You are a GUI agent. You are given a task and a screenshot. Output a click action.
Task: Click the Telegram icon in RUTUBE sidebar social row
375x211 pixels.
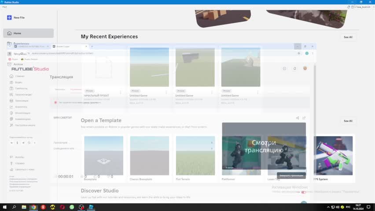click(x=23, y=143)
